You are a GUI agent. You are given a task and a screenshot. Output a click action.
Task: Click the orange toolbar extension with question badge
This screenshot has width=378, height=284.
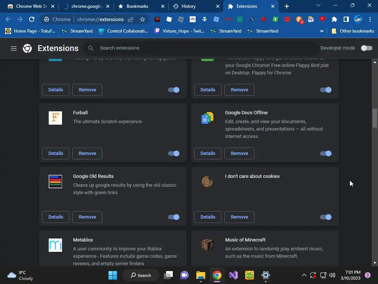pos(299,20)
